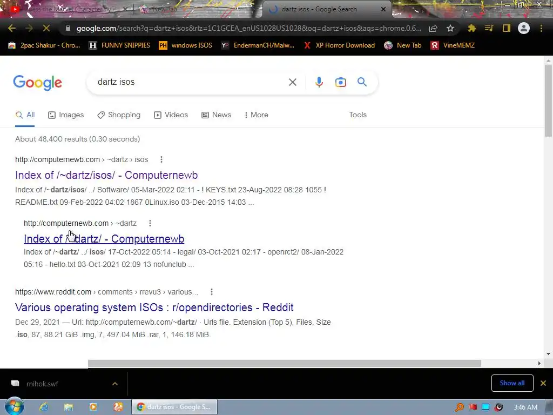553x415 pixels.
Task: Open the VineMEMZ bookmark
Action: [x=453, y=45]
